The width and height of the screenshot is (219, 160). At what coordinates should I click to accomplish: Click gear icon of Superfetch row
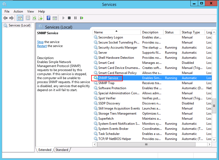tap(95, 118)
